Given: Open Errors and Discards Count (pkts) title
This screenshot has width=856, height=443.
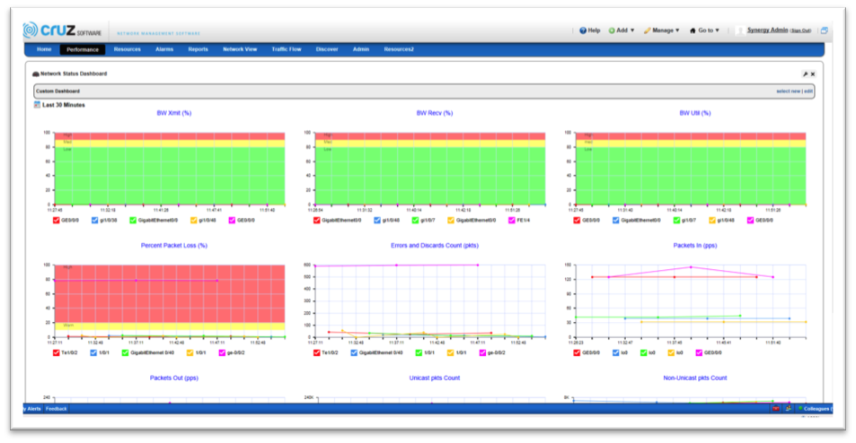Looking at the screenshot, I should 435,245.
